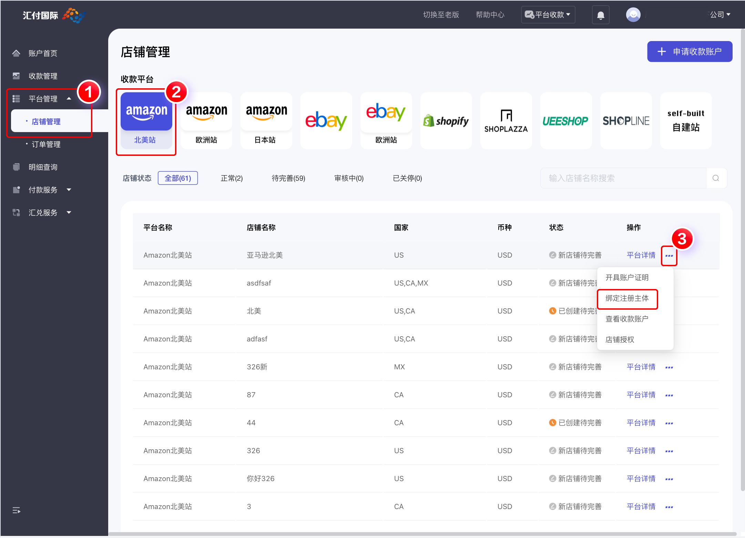The height and width of the screenshot is (538, 745).
Task: Open more actions for store 3
Action: 669,507
